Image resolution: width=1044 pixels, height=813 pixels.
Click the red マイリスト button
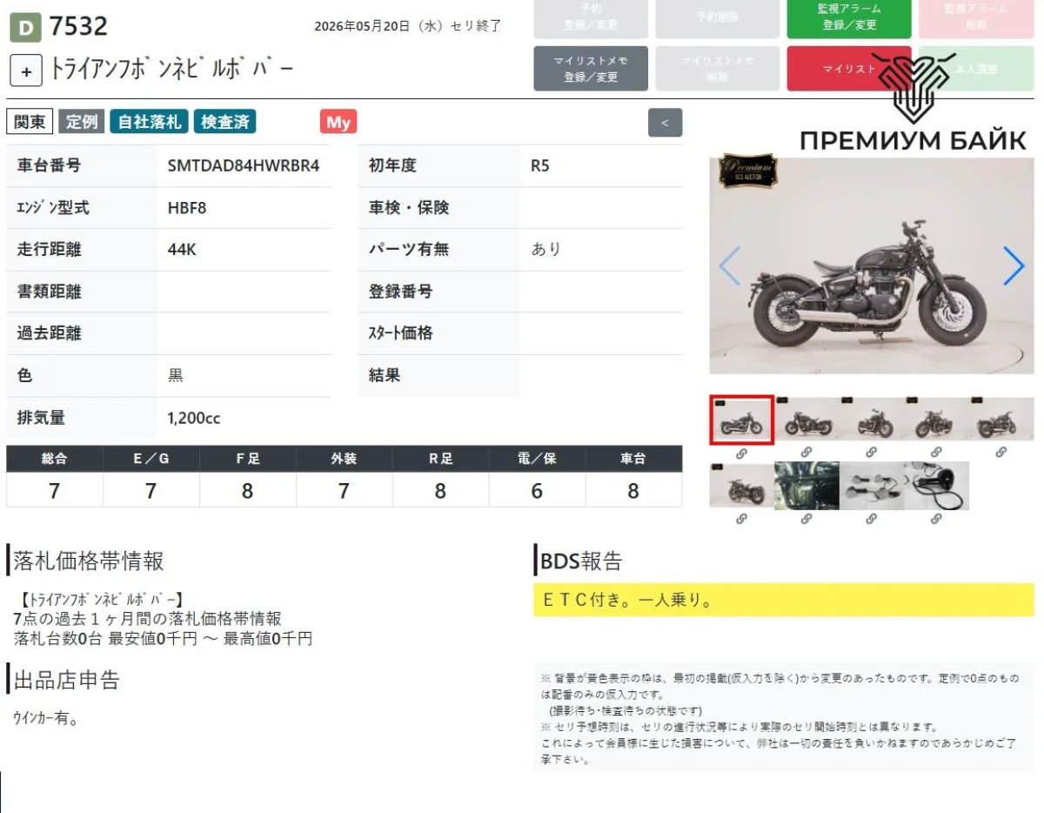(849, 69)
